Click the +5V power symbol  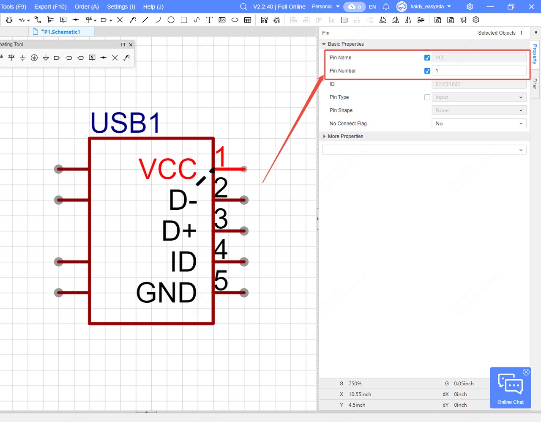[x=11, y=58]
